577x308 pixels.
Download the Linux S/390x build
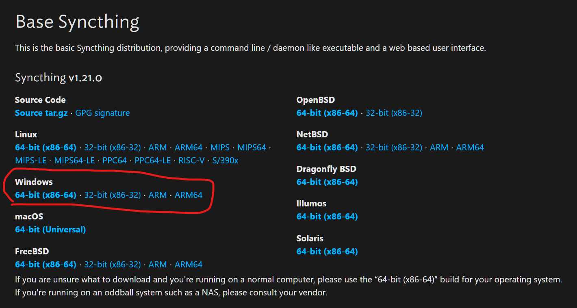(x=225, y=161)
